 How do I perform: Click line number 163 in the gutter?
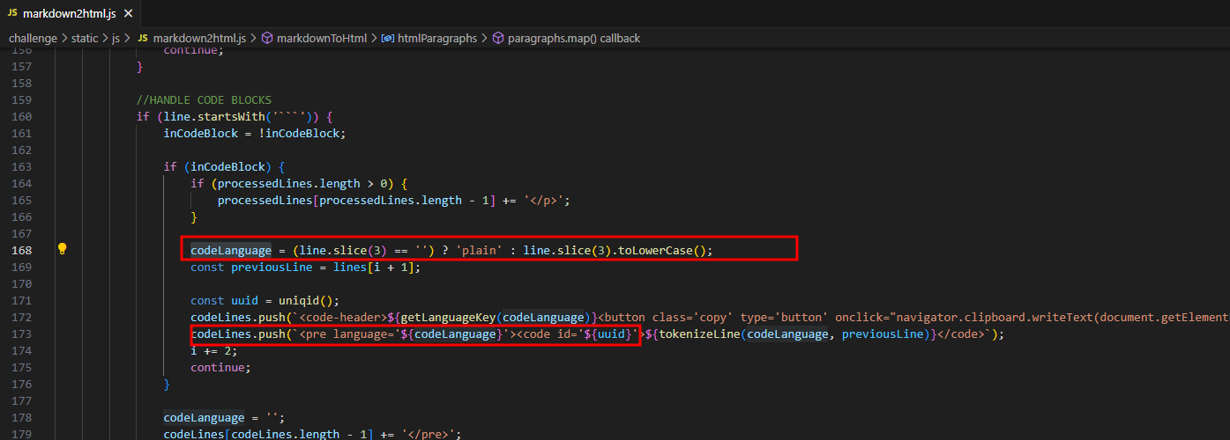tap(20, 166)
